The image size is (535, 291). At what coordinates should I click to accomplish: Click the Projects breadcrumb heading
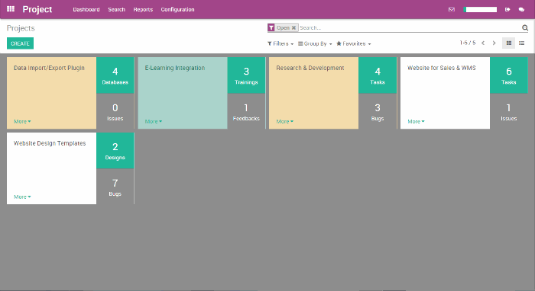21,28
